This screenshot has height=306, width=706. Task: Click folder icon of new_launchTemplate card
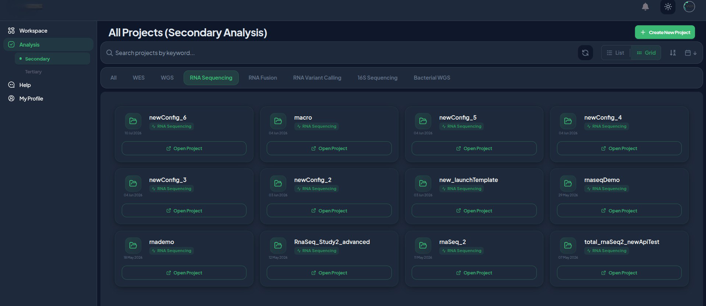click(423, 183)
